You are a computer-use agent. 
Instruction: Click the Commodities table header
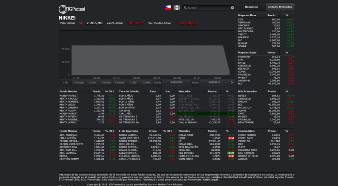[x=246, y=131]
